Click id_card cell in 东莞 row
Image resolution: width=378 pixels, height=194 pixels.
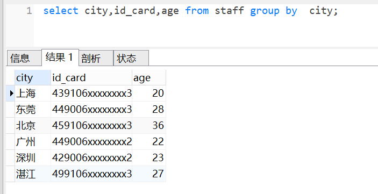[x=91, y=110]
